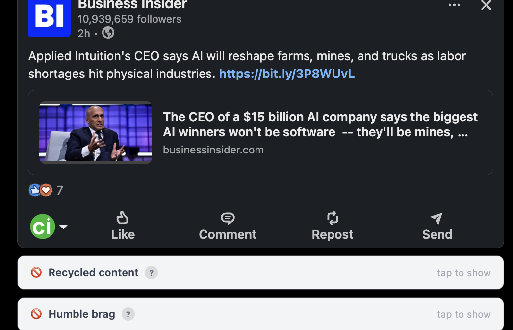Image resolution: width=513 pixels, height=330 pixels.
Task: Open the question mark explainer for Humble brag
Action: coord(128,314)
